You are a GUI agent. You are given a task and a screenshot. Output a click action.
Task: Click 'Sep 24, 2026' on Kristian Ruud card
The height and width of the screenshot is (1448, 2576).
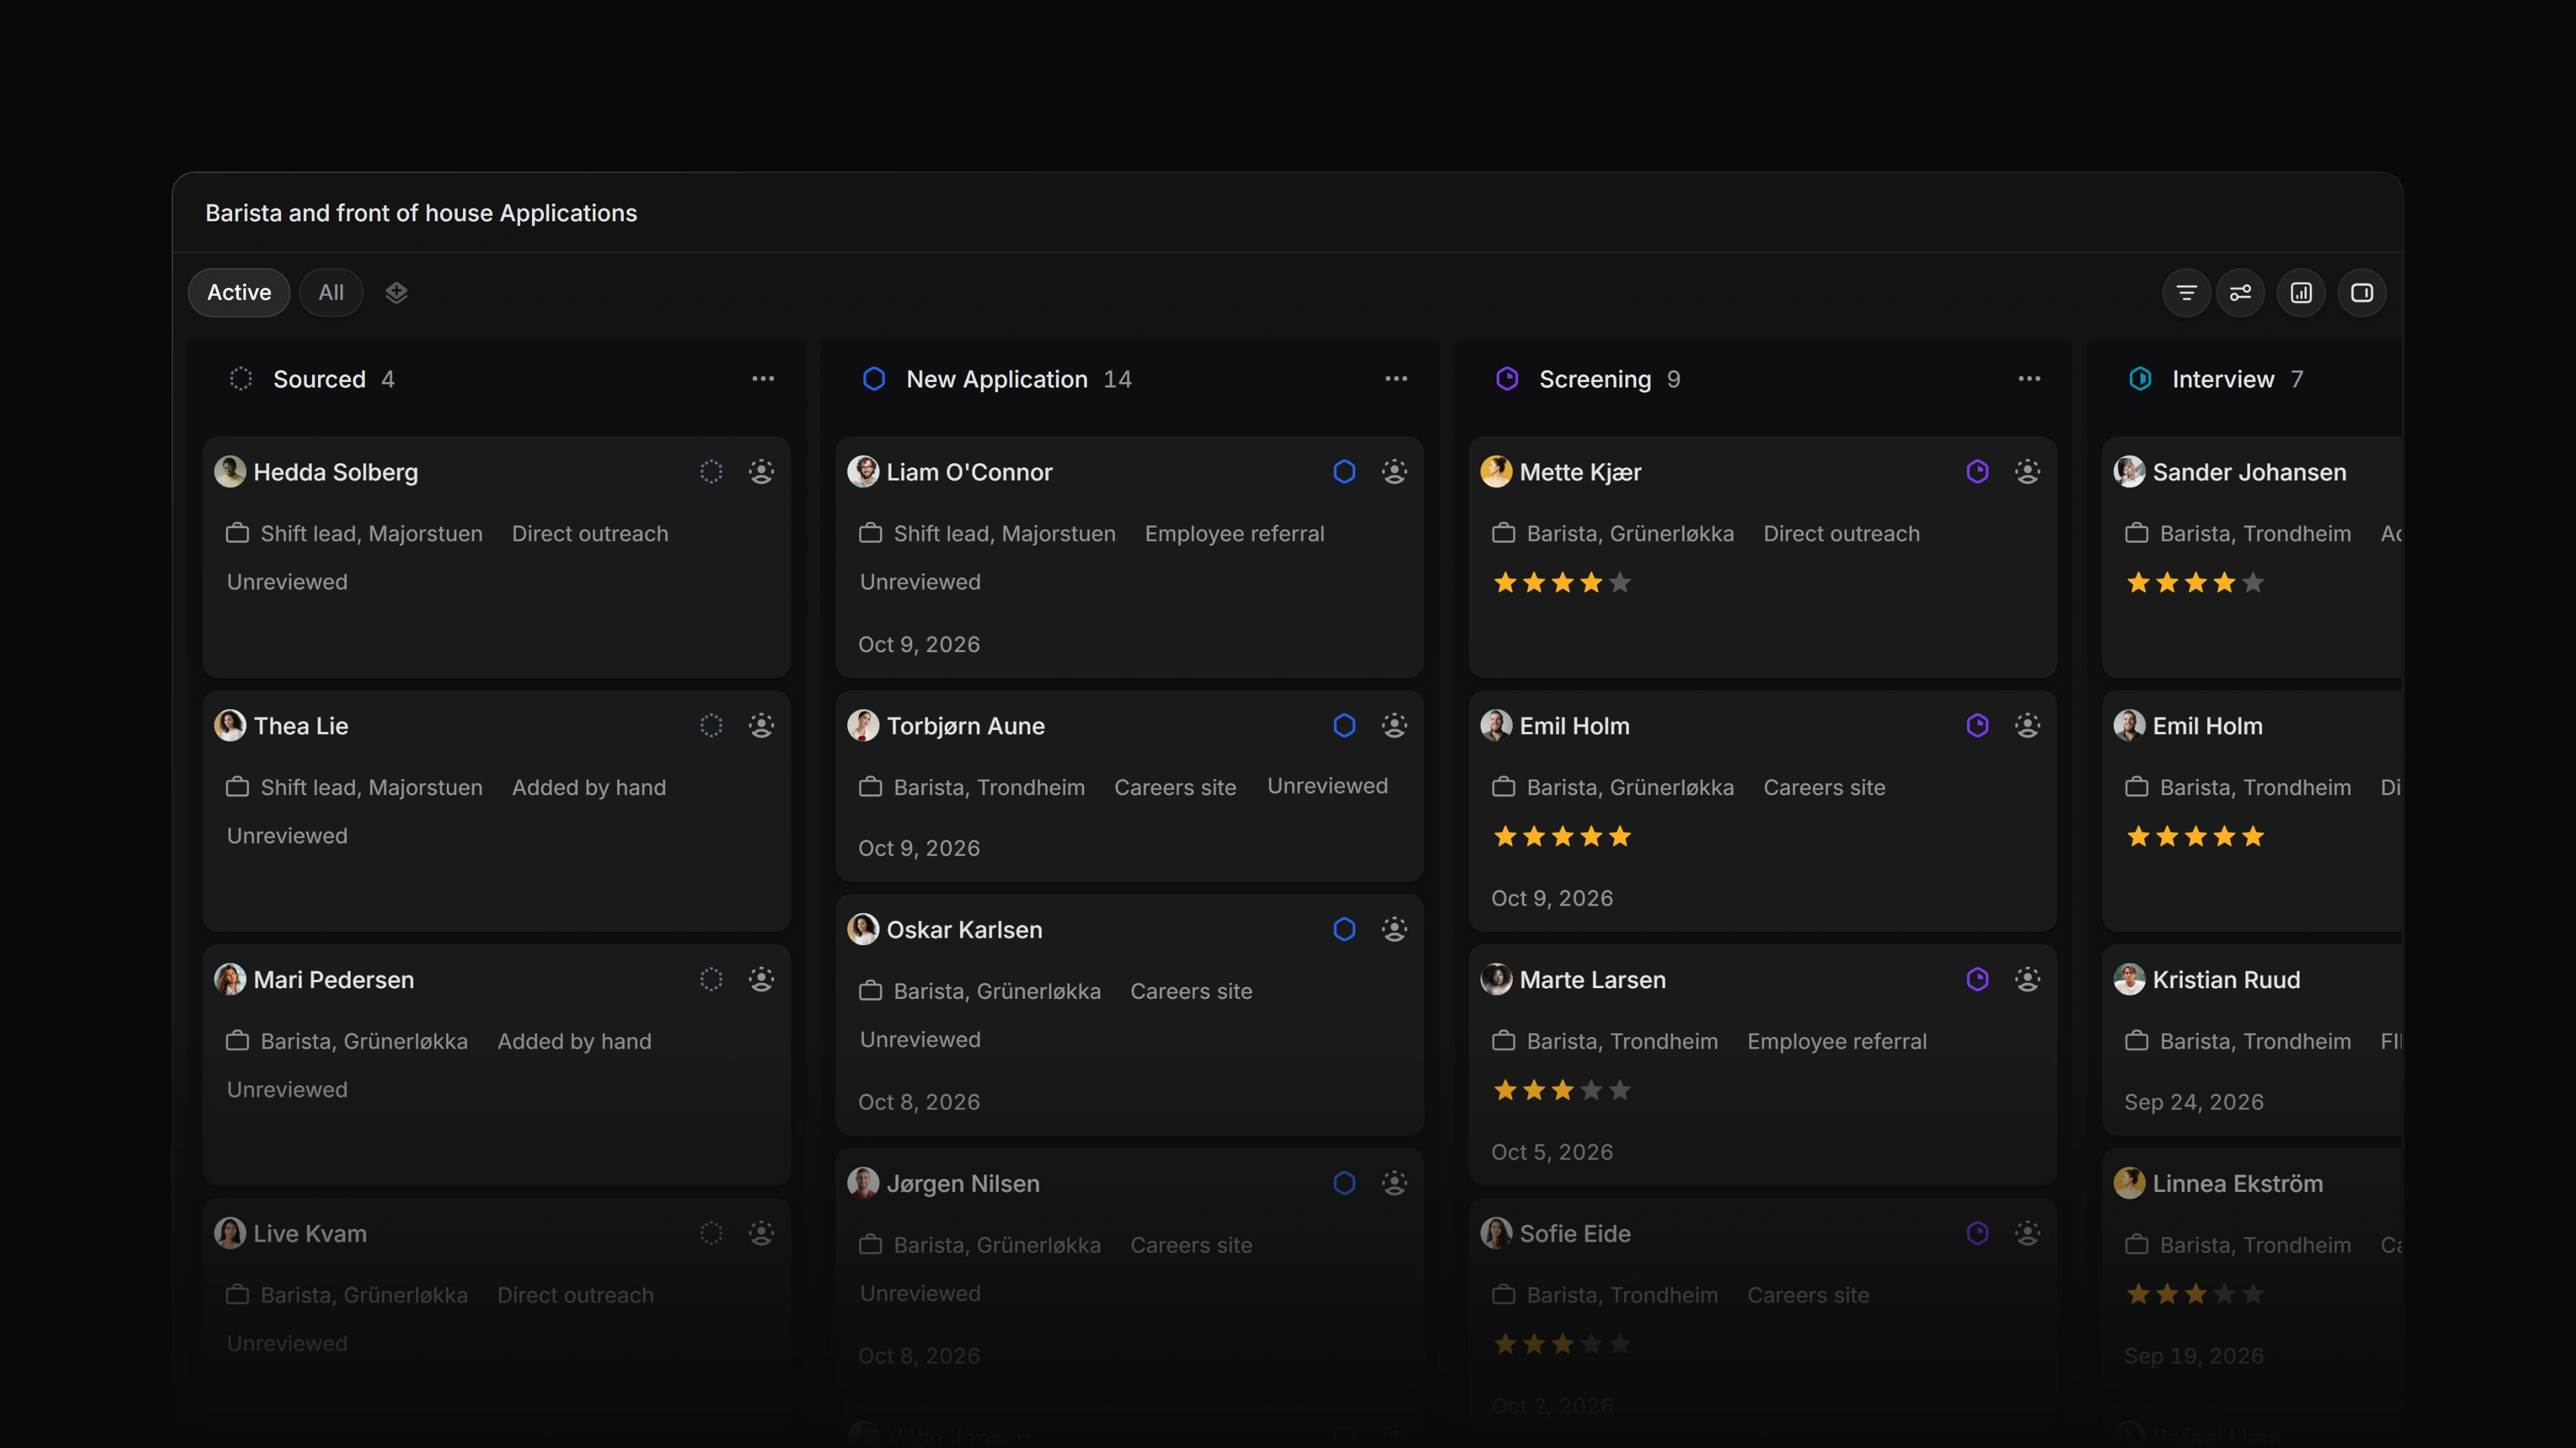2194,1101
